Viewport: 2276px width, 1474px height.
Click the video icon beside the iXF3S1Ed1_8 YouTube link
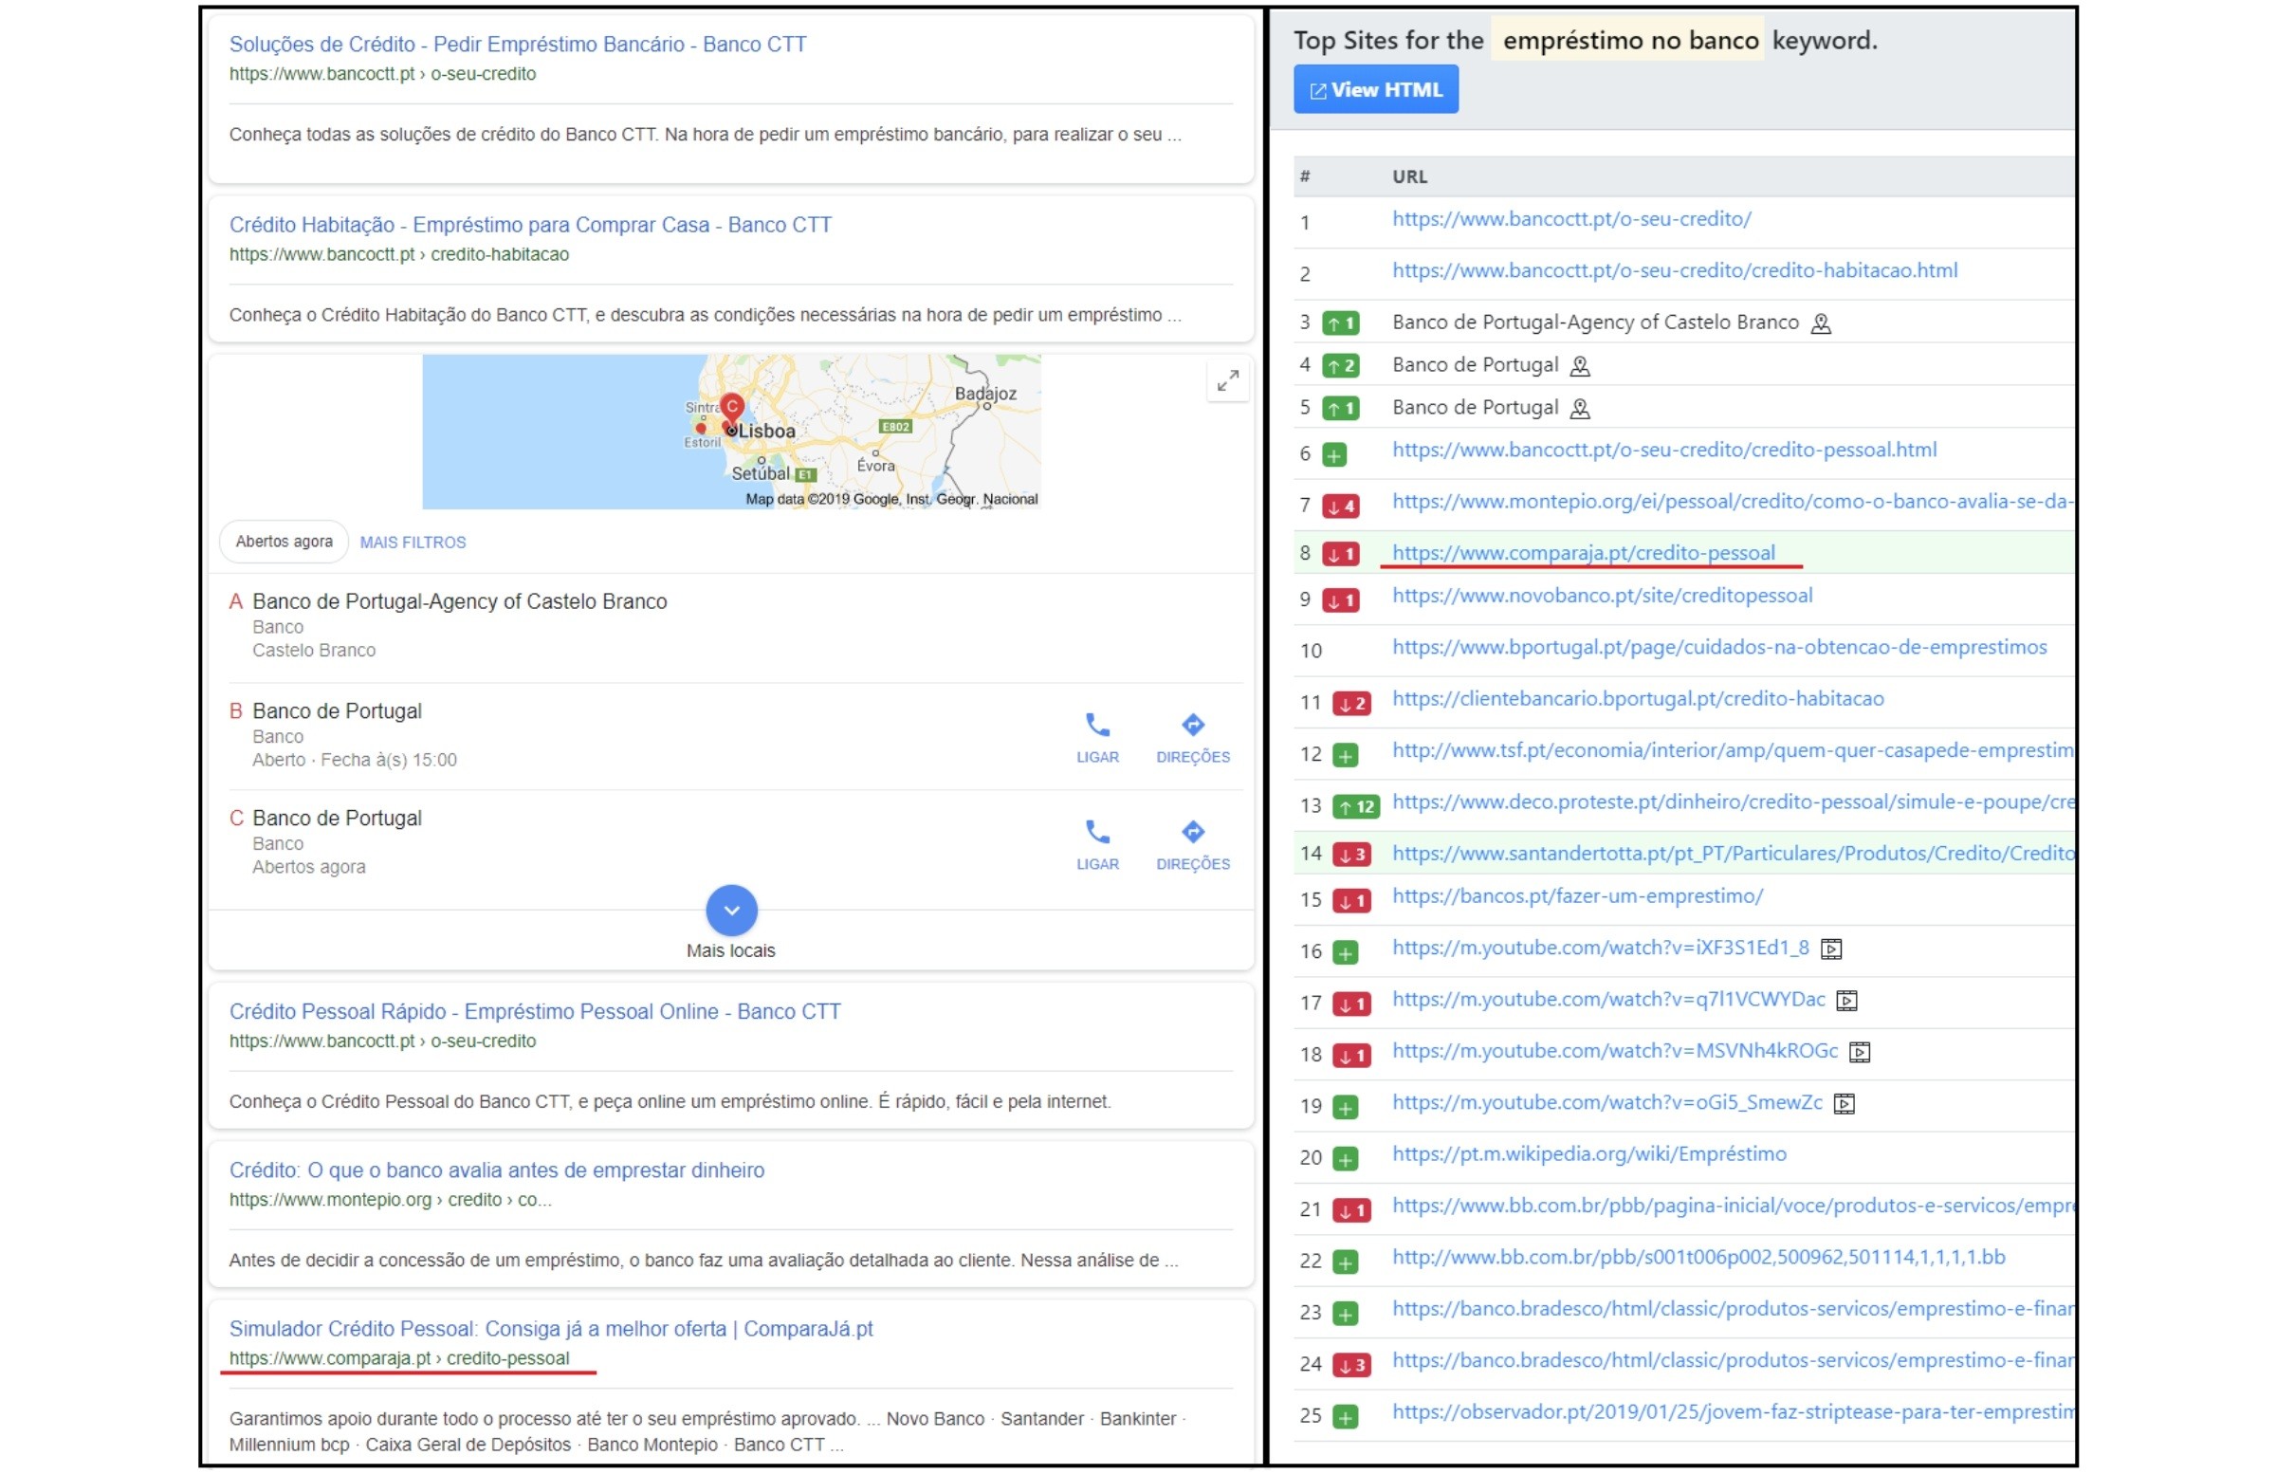click(1831, 949)
